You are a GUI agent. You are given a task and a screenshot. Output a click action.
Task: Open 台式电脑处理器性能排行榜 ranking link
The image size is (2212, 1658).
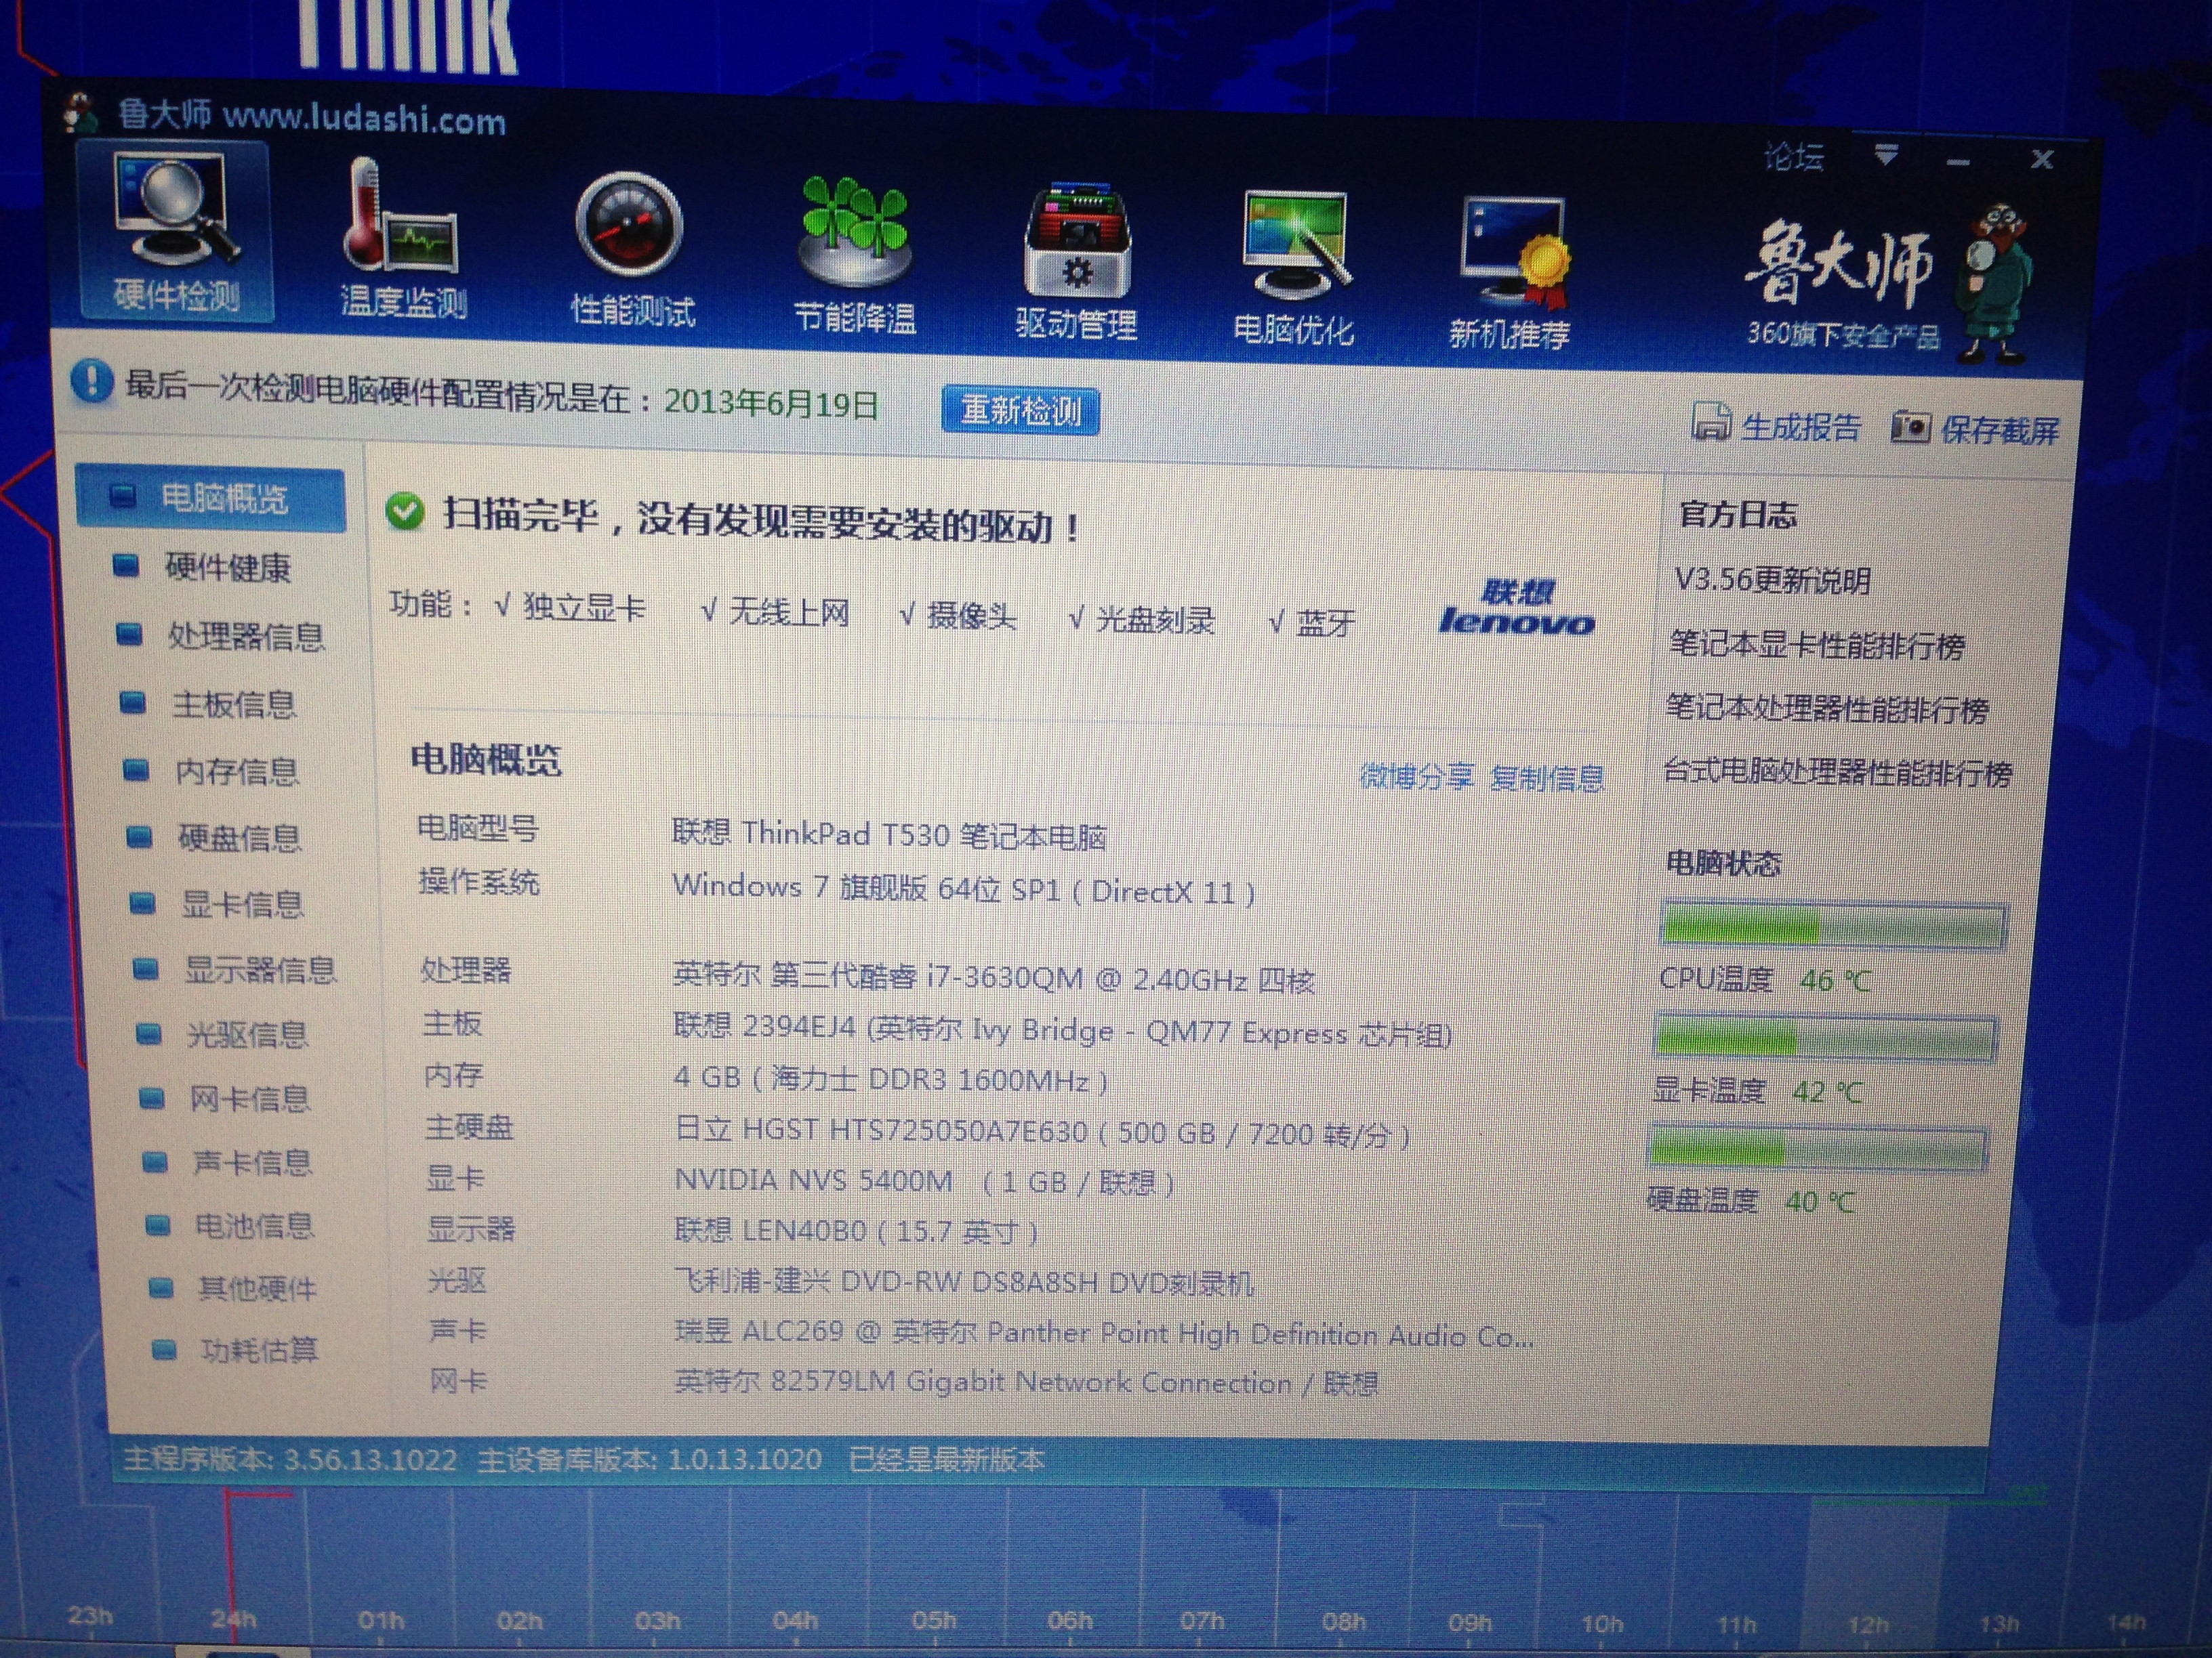(1837, 773)
